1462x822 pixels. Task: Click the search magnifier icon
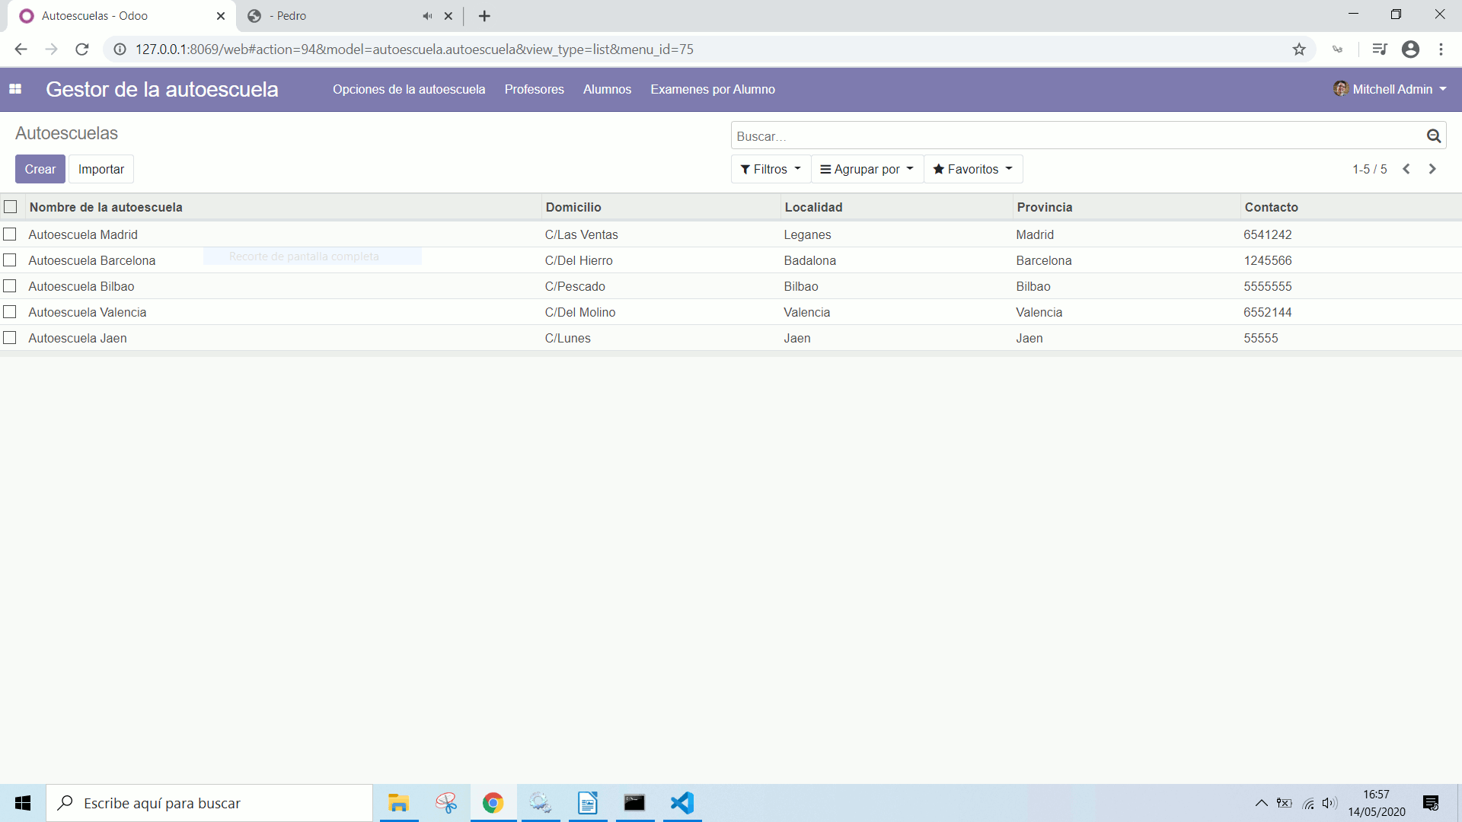(1433, 136)
